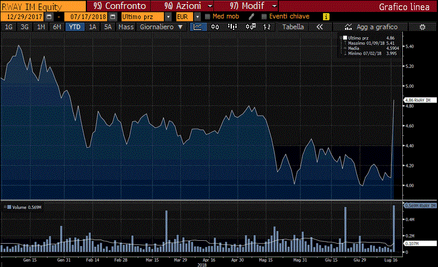Click the Grafico linea title
Screen dimensions: 438x267
[404, 7]
